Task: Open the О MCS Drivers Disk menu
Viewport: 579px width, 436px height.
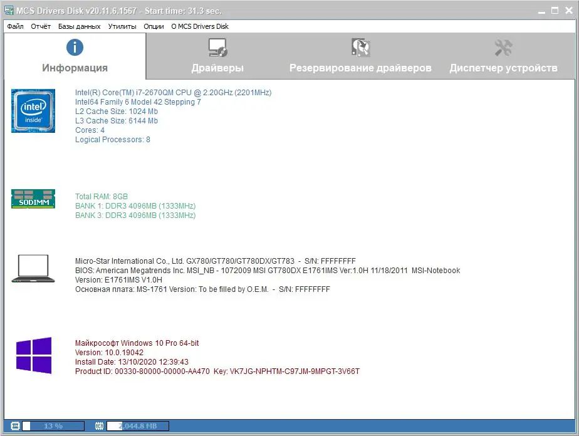Action: coord(200,26)
